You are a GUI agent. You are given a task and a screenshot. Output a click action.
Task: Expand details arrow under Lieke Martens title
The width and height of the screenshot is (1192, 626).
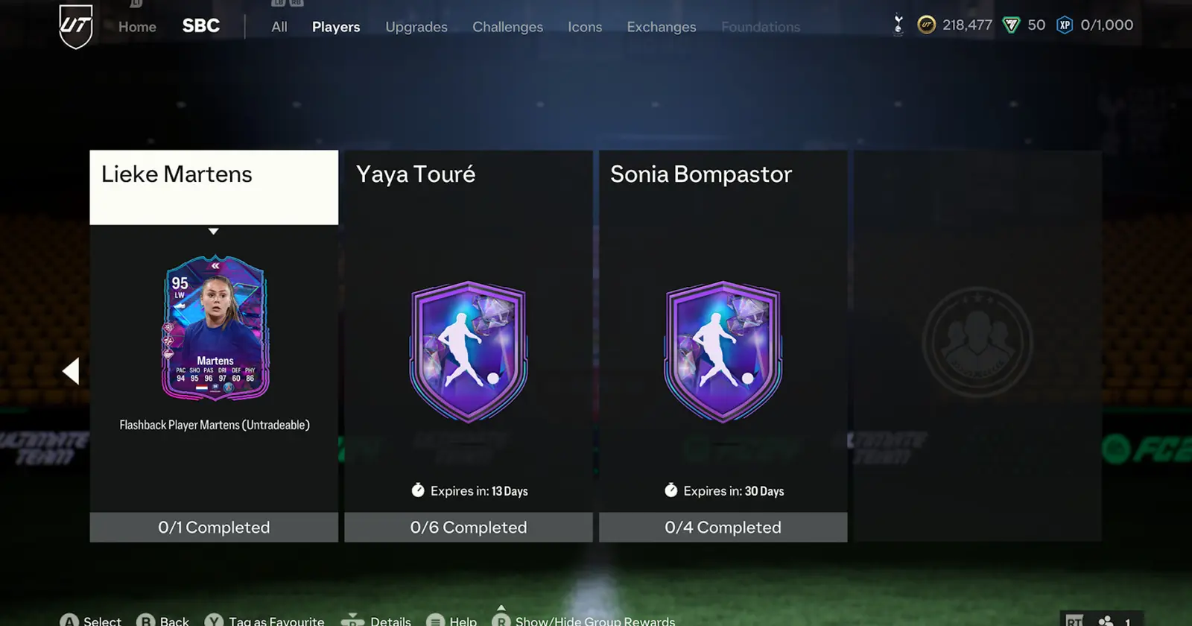[x=214, y=231]
